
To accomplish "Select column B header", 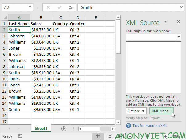I will [x=41, y=17].
